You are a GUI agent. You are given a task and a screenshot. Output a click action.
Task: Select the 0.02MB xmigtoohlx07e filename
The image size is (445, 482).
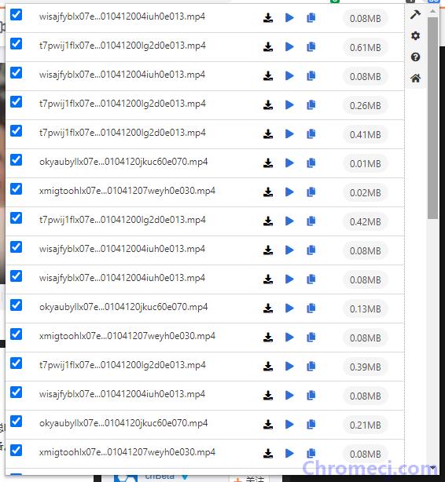(x=127, y=191)
